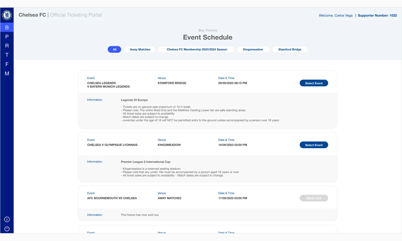Image resolution: width=402 pixels, height=241 pixels.
Task: Click the juveniles under 16 entry note
Action: 200,120
